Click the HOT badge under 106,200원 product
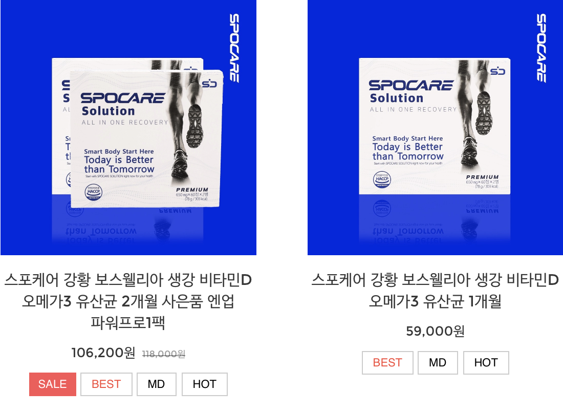Image resolution: width=563 pixels, height=411 pixels. pyautogui.click(x=204, y=384)
